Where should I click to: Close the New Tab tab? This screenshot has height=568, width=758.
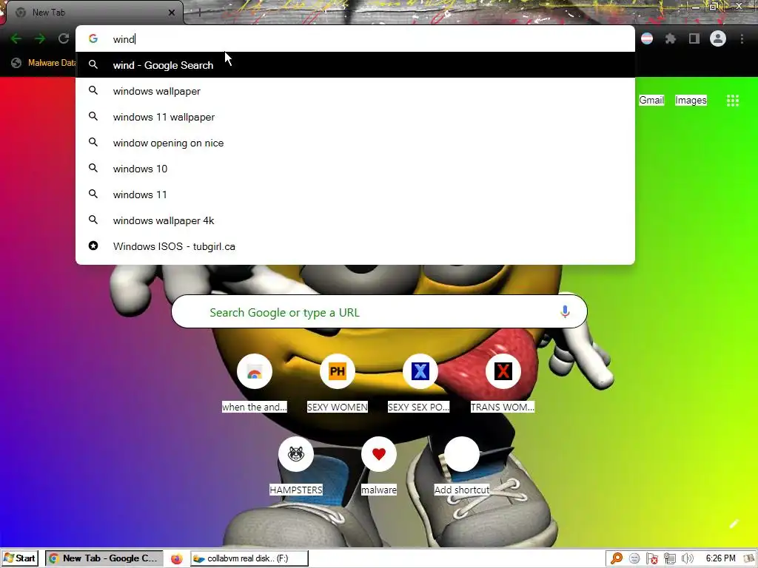[172, 13]
